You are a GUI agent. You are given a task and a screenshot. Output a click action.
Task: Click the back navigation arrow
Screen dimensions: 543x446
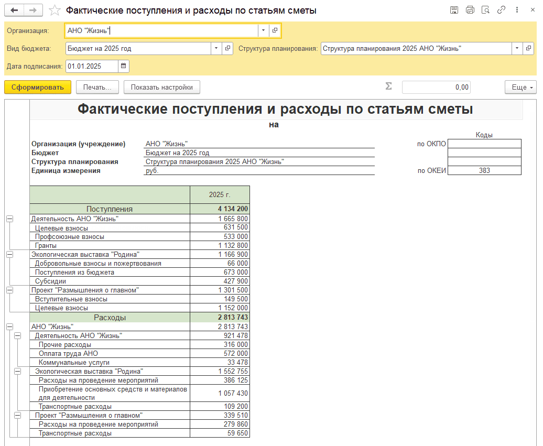pyautogui.click(x=15, y=10)
